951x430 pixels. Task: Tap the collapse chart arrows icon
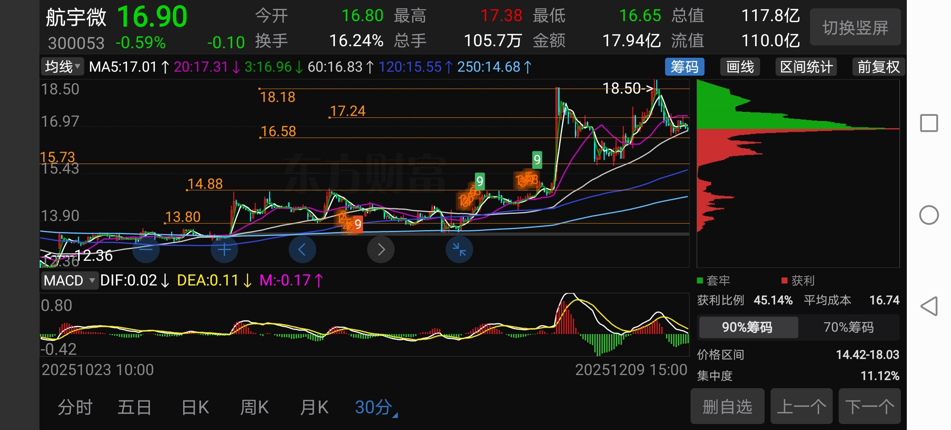coord(459,250)
